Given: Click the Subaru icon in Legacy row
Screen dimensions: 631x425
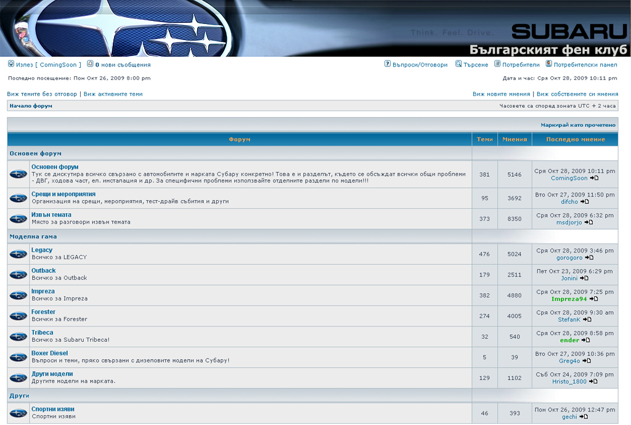Looking at the screenshot, I should point(18,254).
